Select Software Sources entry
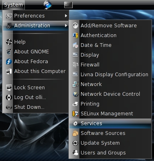This screenshot has width=154, height=161. tap(110, 133)
